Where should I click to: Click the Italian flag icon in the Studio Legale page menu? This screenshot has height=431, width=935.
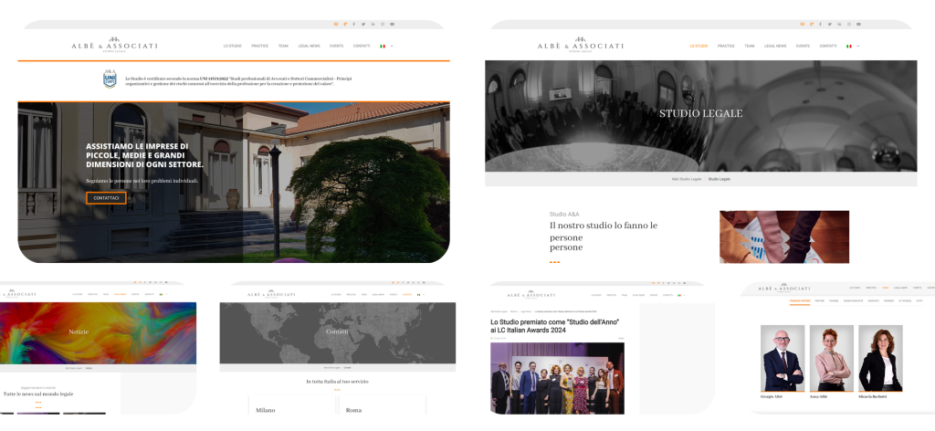[849, 46]
